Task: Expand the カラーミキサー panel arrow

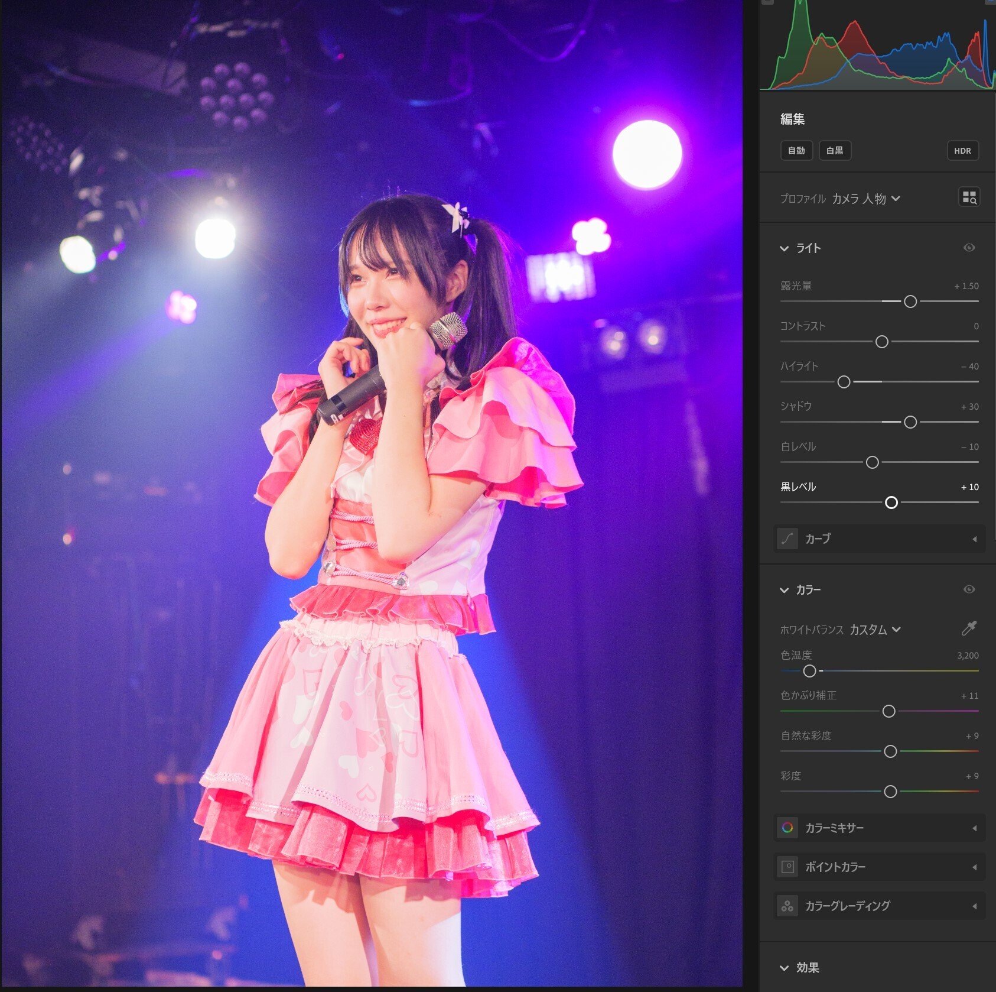Action: 974,828
